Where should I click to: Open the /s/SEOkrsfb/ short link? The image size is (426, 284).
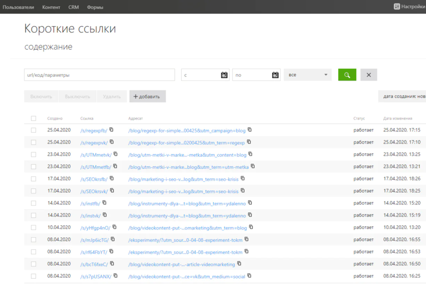[x=94, y=179]
